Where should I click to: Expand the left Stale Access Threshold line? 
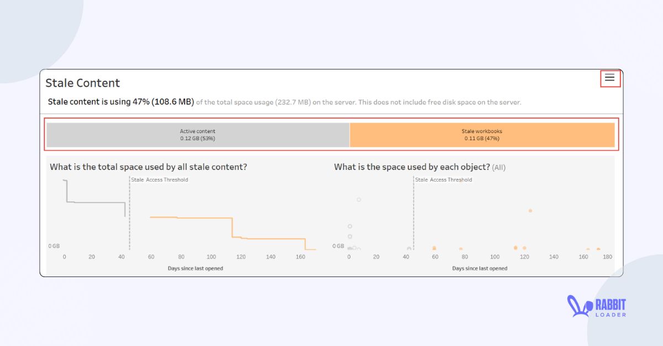[130, 215]
